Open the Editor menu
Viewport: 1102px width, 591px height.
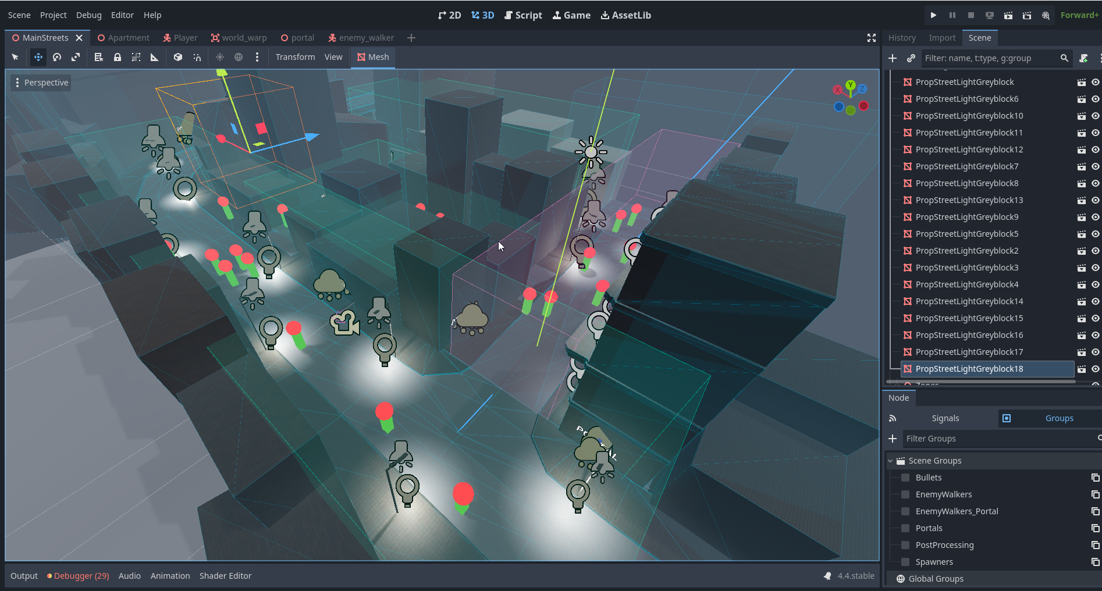click(122, 15)
